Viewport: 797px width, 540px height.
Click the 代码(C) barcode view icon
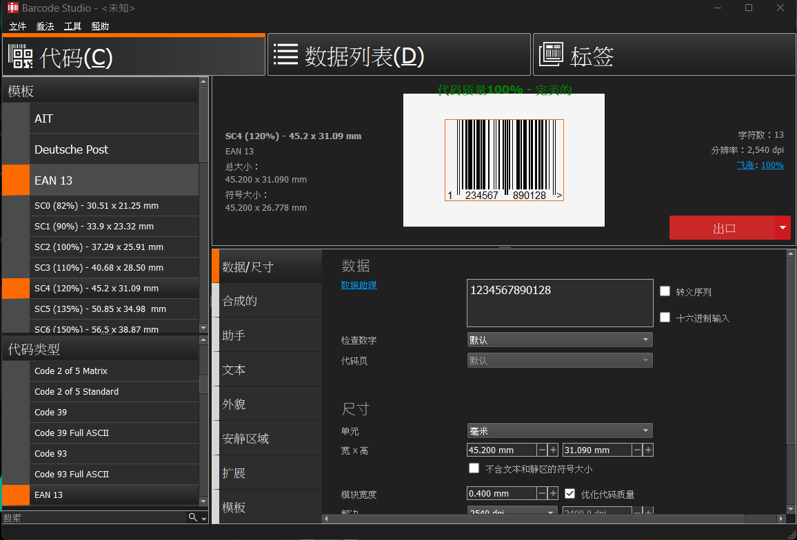click(20, 54)
